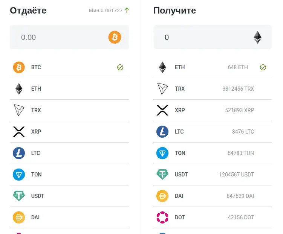Select TRX row with 3812456 TRX reserve
This screenshot has width=283, height=234.
coord(213,89)
